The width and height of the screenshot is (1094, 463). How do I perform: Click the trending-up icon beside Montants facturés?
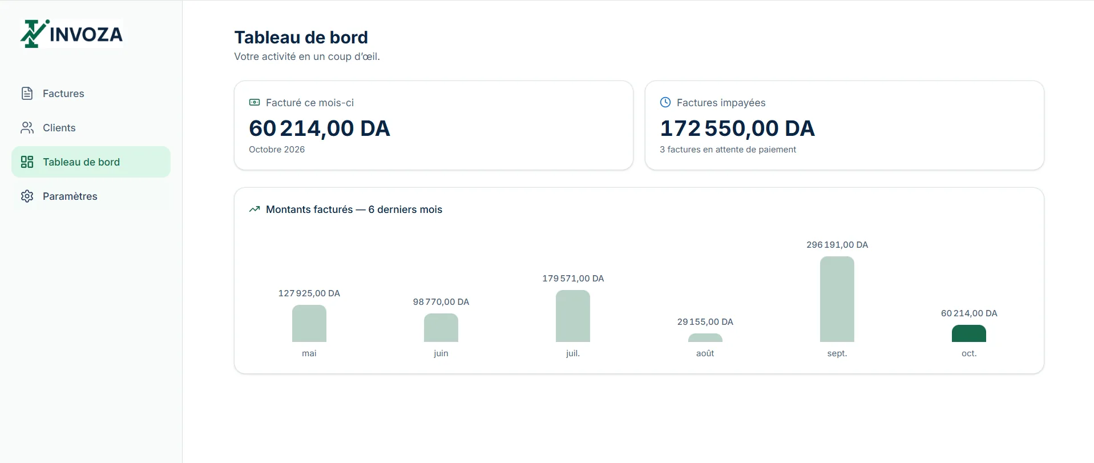click(255, 210)
